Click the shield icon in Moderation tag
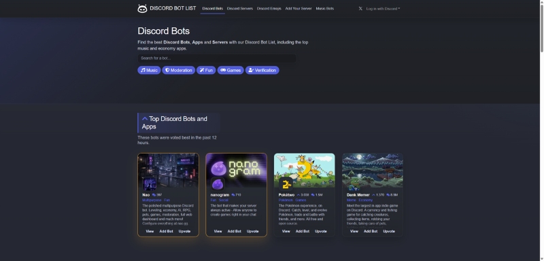Viewport: 544px width, 261px height. [167, 71]
